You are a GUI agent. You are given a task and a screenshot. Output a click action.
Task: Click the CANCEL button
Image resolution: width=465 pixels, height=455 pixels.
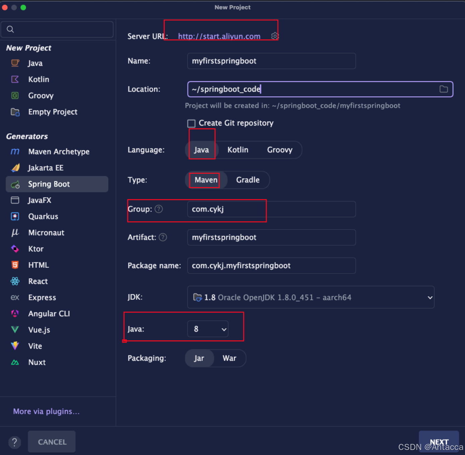[52, 442]
